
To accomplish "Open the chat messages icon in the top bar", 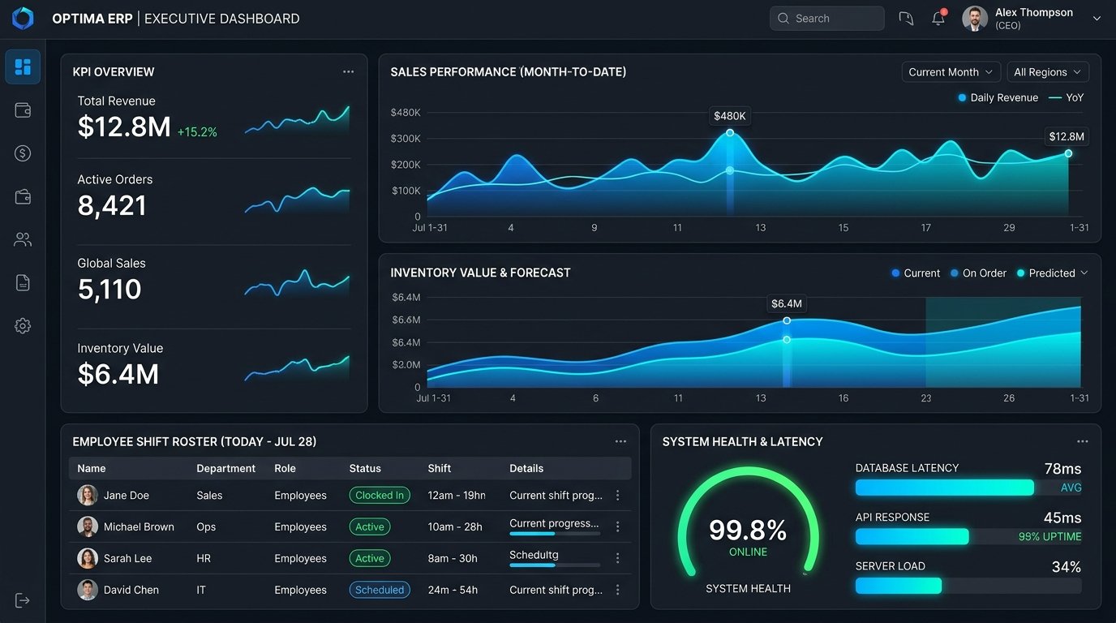I will coord(906,19).
